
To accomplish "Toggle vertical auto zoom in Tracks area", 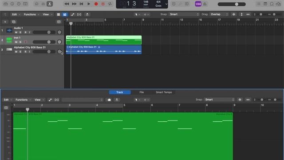I will pyautogui.click(x=241, y=14).
